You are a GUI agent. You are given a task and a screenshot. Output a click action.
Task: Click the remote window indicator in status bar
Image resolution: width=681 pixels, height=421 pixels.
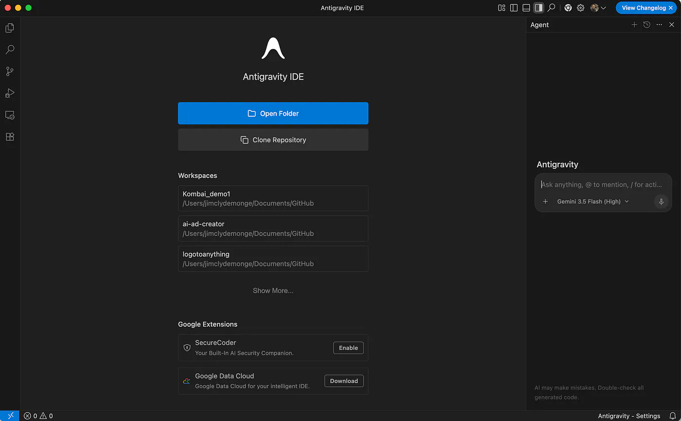pos(10,416)
